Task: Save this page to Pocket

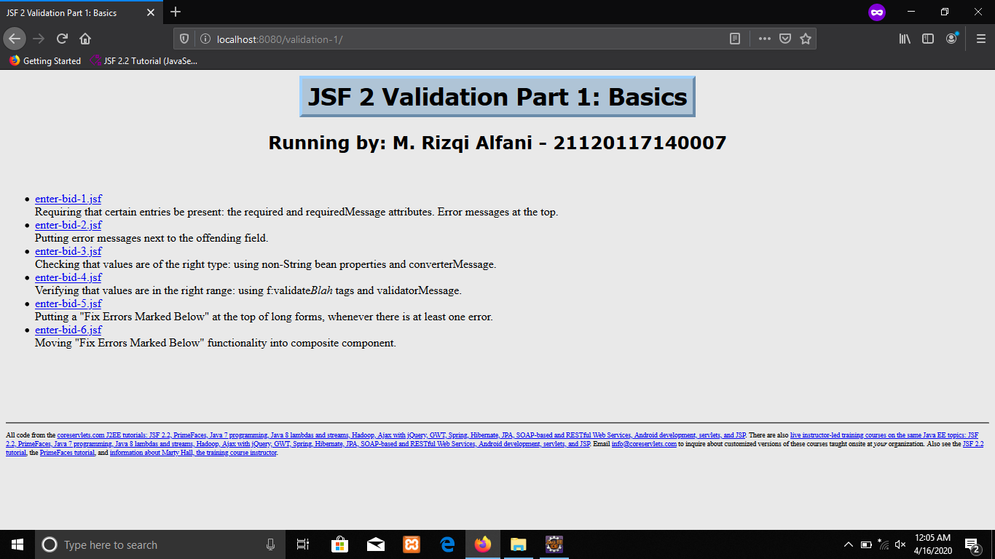Action: coord(785,39)
